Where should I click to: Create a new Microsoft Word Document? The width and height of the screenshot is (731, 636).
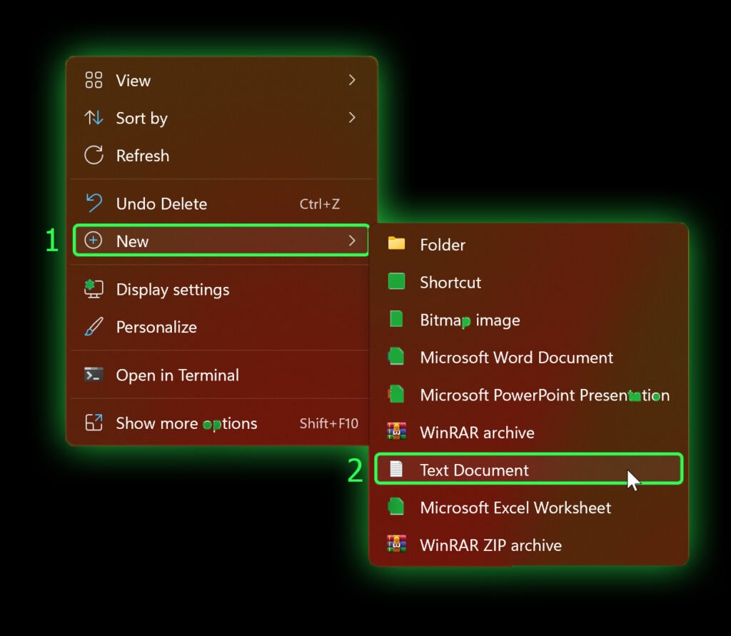(529, 357)
